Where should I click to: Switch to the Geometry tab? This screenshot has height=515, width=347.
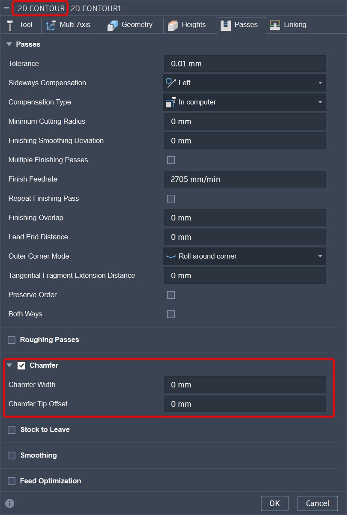pyautogui.click(x=133, y=25)
